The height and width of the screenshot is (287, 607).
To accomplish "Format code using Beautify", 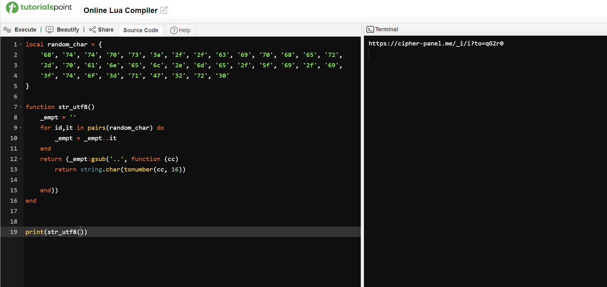I will click(x=68, y=30).
